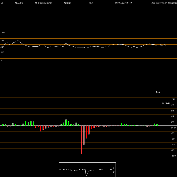Click the MR 100 axis label

[173, 99]
